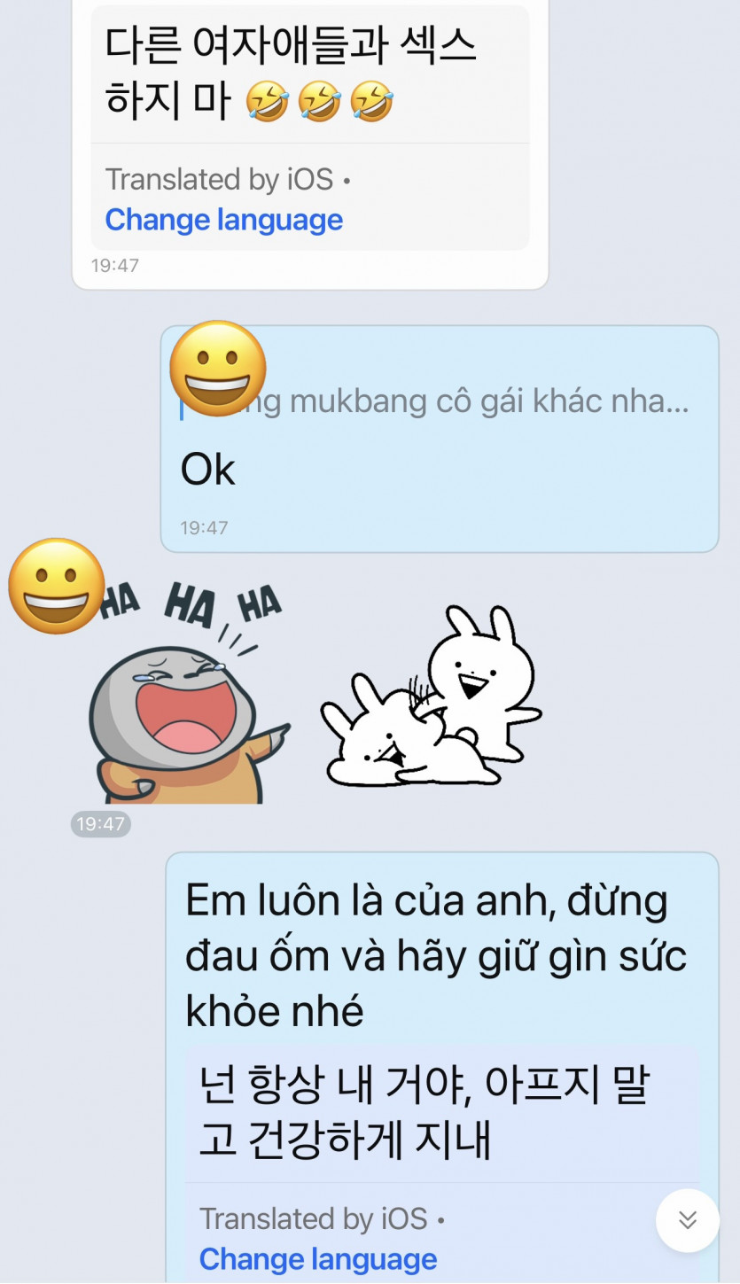Viewport: 740px width, 1284px height.
Task: Tap the 'Ok' reply message bubble
Action: point(440,439)
